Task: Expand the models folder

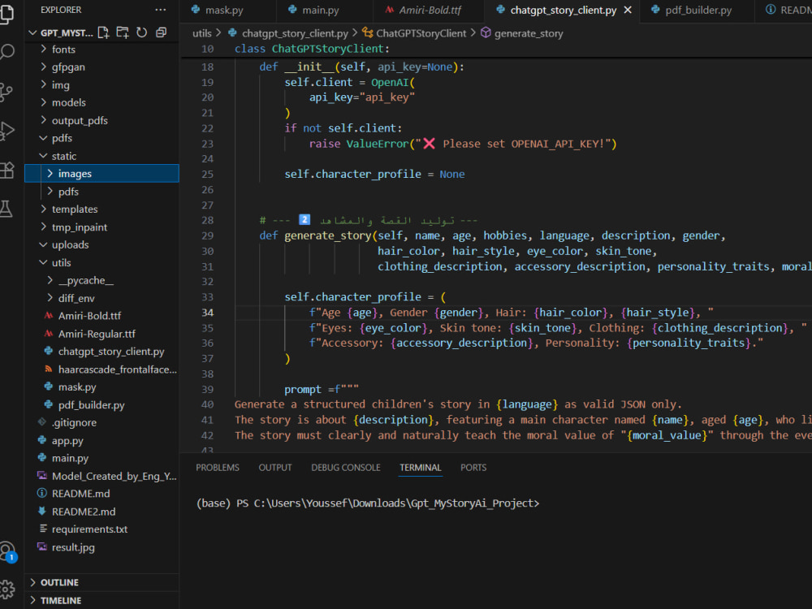Action: [x=102, y=102]
